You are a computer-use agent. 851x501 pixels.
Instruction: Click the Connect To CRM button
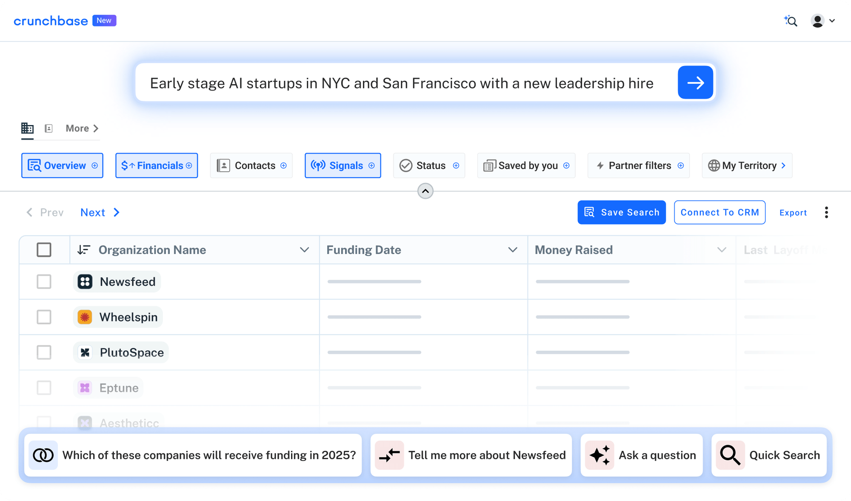coord(720,212)
